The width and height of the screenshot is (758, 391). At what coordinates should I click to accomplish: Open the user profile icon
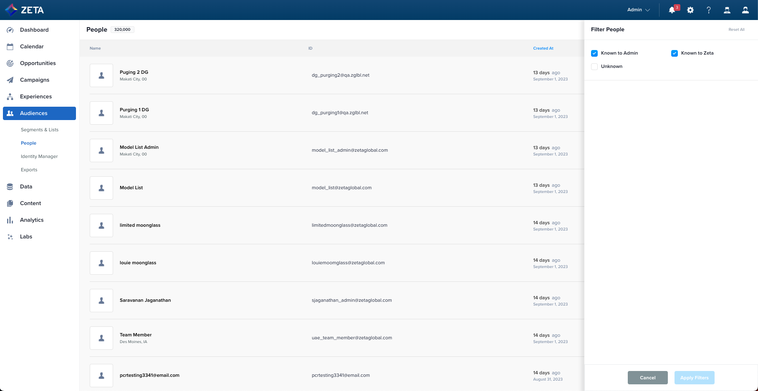[x=745, y=10]
